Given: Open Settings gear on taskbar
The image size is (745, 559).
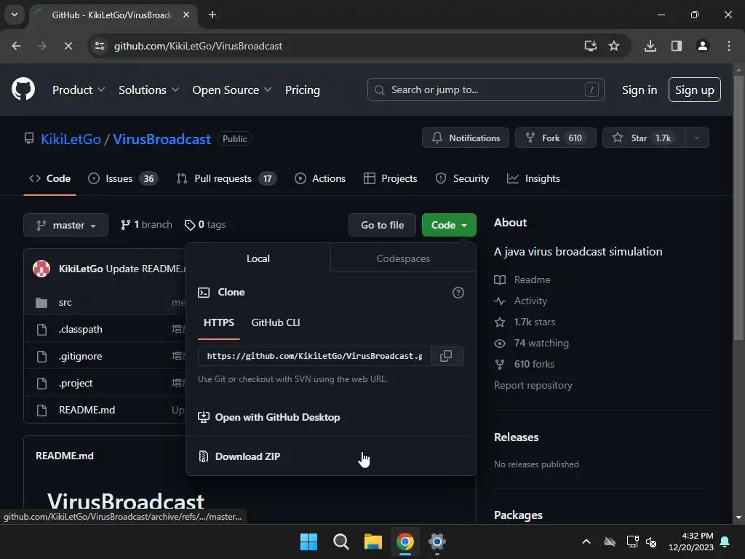Looking at the screenshot, I should (437, 542).
